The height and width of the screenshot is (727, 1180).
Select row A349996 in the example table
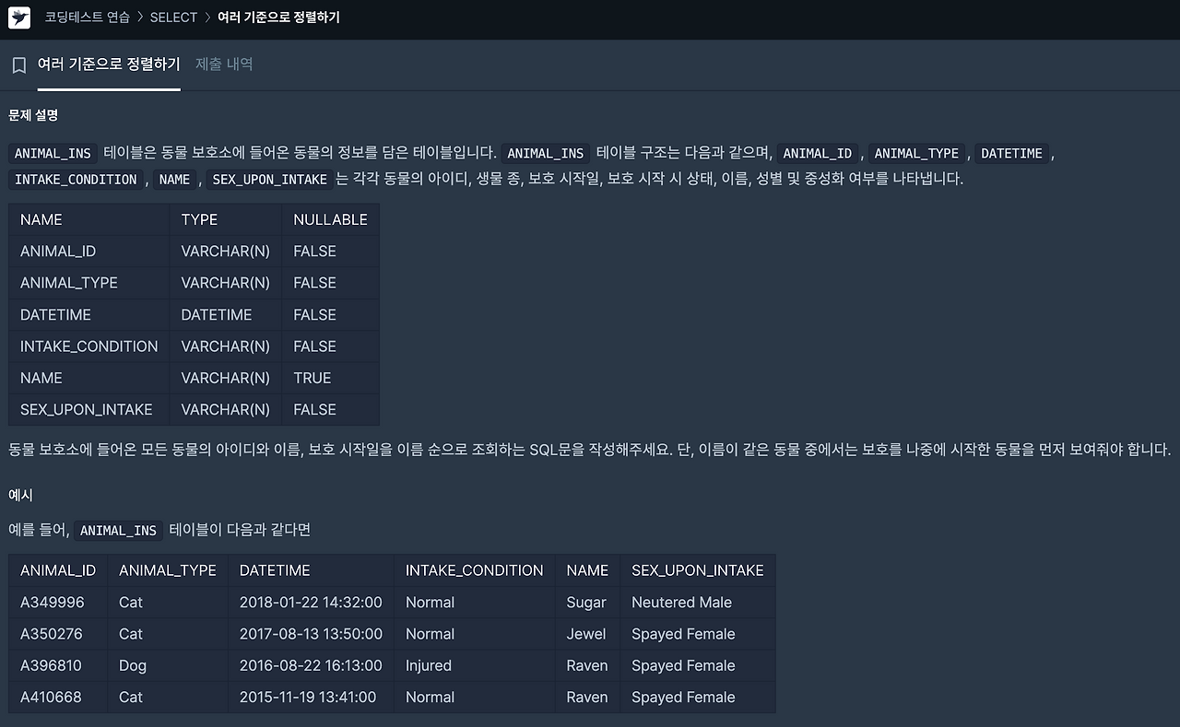pos(57,602)
